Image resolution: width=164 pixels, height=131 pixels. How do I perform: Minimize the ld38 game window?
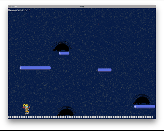pos(13,6)
